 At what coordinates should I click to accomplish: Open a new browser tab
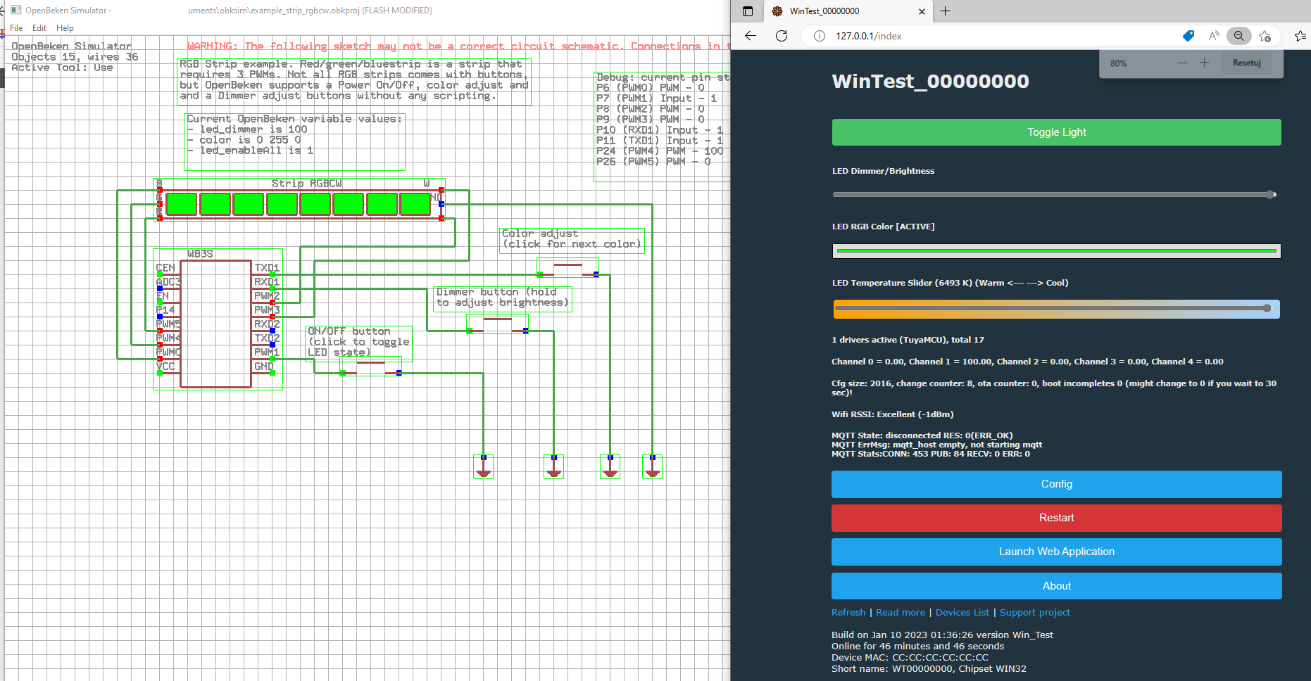[x=946, y=11]
